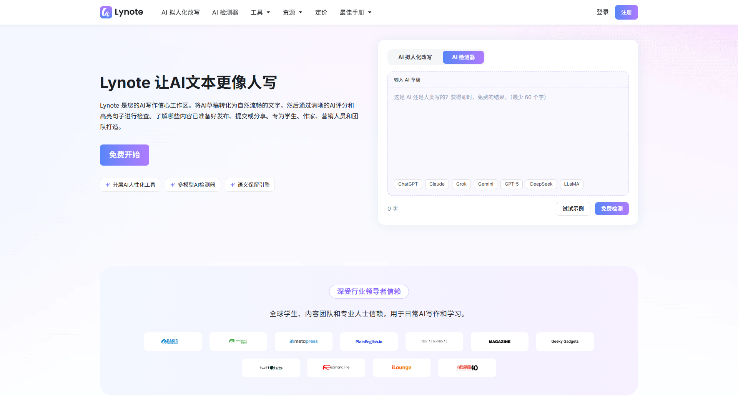738x415 pixels.
Task: Expand the 工具 dropdown in the navbar
Action: (260, 12)
